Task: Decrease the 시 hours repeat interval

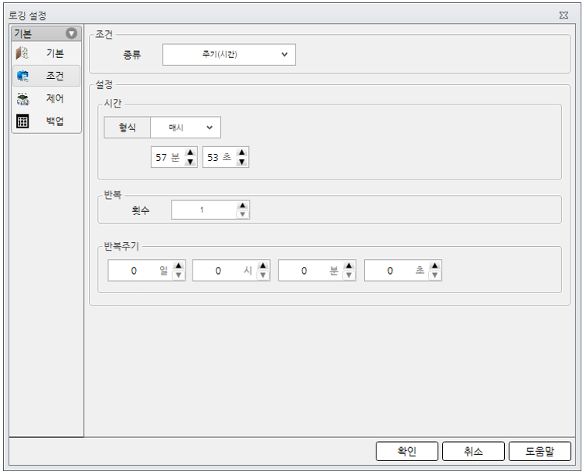Action: point(263,275)
